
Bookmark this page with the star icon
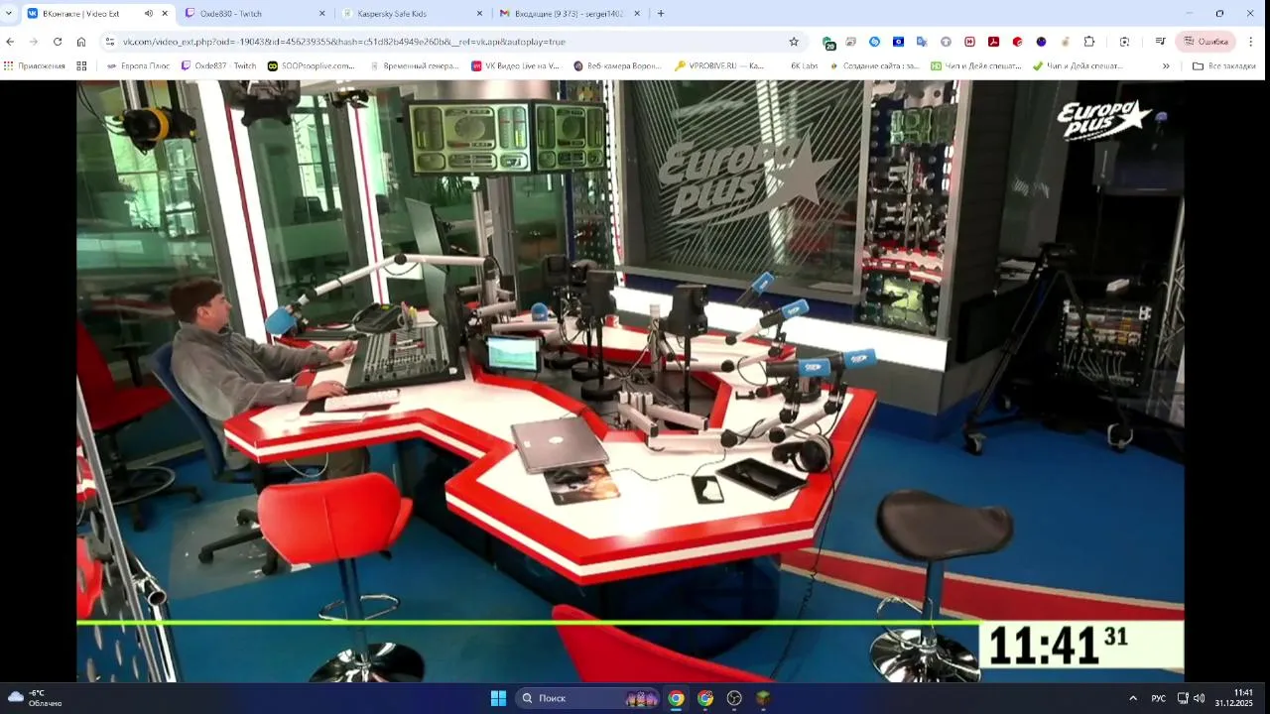(x=794, y=42)
